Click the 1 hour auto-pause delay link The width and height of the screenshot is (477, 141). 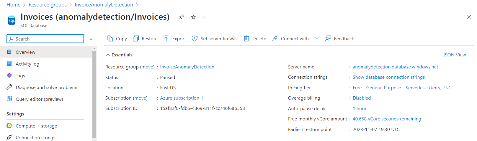(360, 109)
